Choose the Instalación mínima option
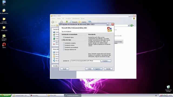The height and width of the screenshot is (97, 173). tap(64, 45)
